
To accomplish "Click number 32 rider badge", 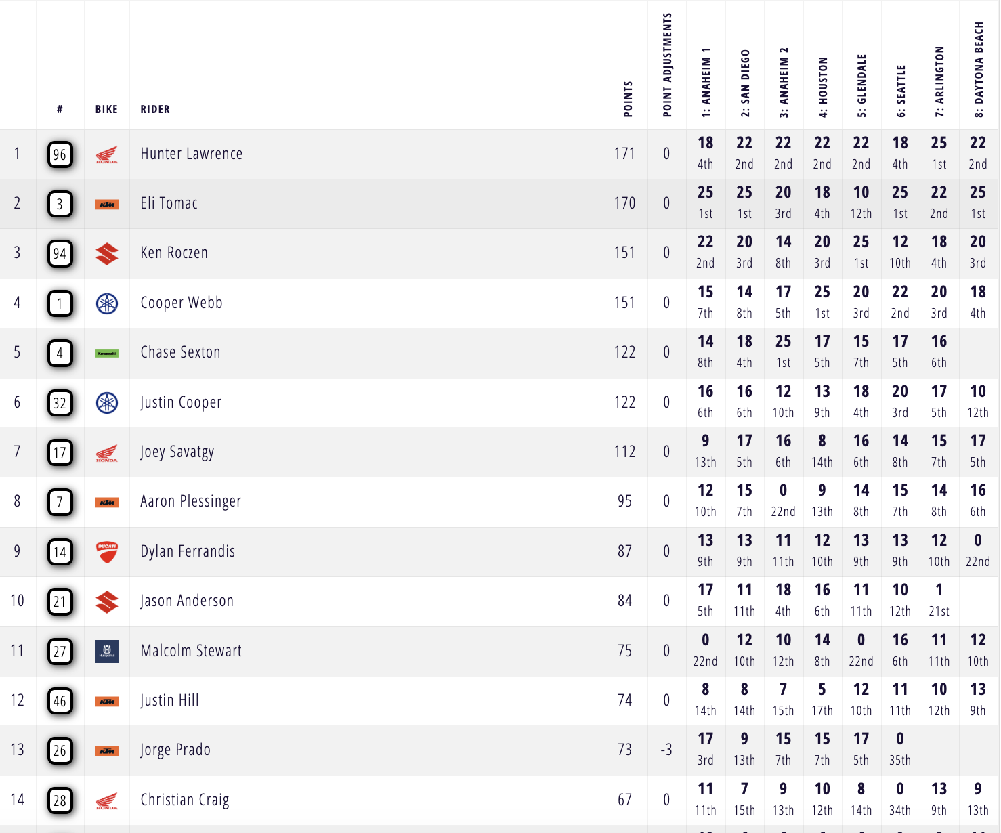I will 60,403.
